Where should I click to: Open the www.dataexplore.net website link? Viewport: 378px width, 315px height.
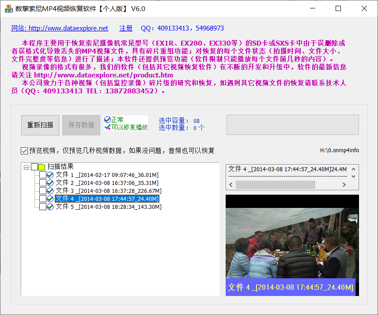tap(60, 28)
